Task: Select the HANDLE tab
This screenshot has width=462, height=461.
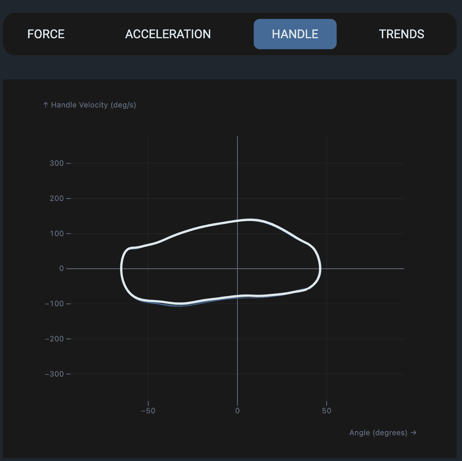Action: [x=295, y=34]
